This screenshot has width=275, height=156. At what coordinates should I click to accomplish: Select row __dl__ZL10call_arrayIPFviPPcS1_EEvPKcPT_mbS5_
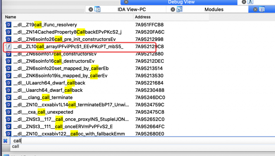68,47
